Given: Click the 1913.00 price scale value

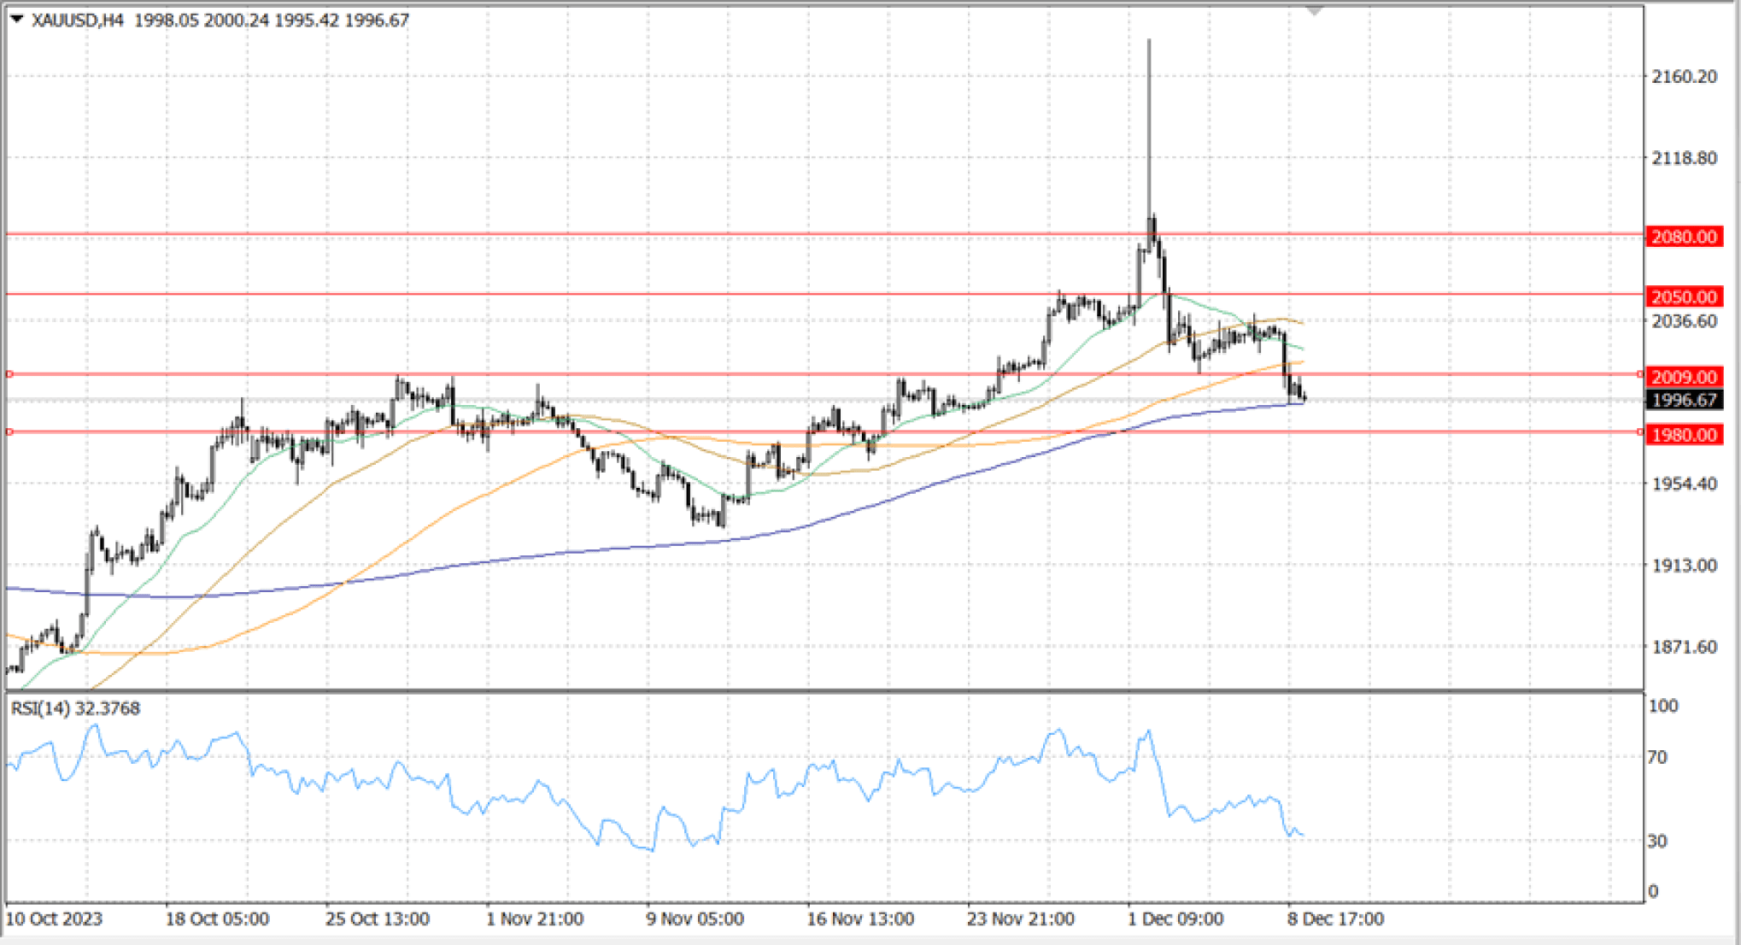Looking at the screenshot, I should [x=1684, y=566].
